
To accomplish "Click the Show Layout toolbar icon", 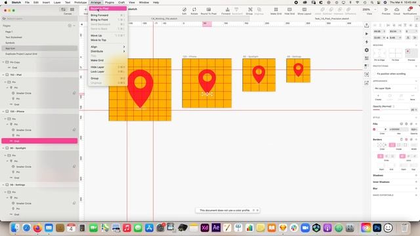I will 304,10.
